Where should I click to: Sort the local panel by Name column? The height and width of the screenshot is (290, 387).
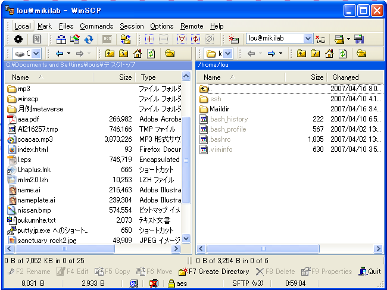[x=49, y=77]
